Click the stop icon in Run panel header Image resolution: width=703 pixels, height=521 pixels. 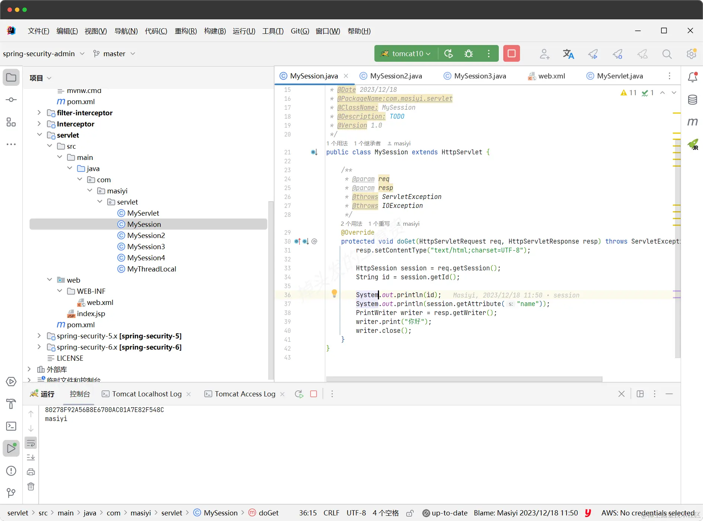314,394
